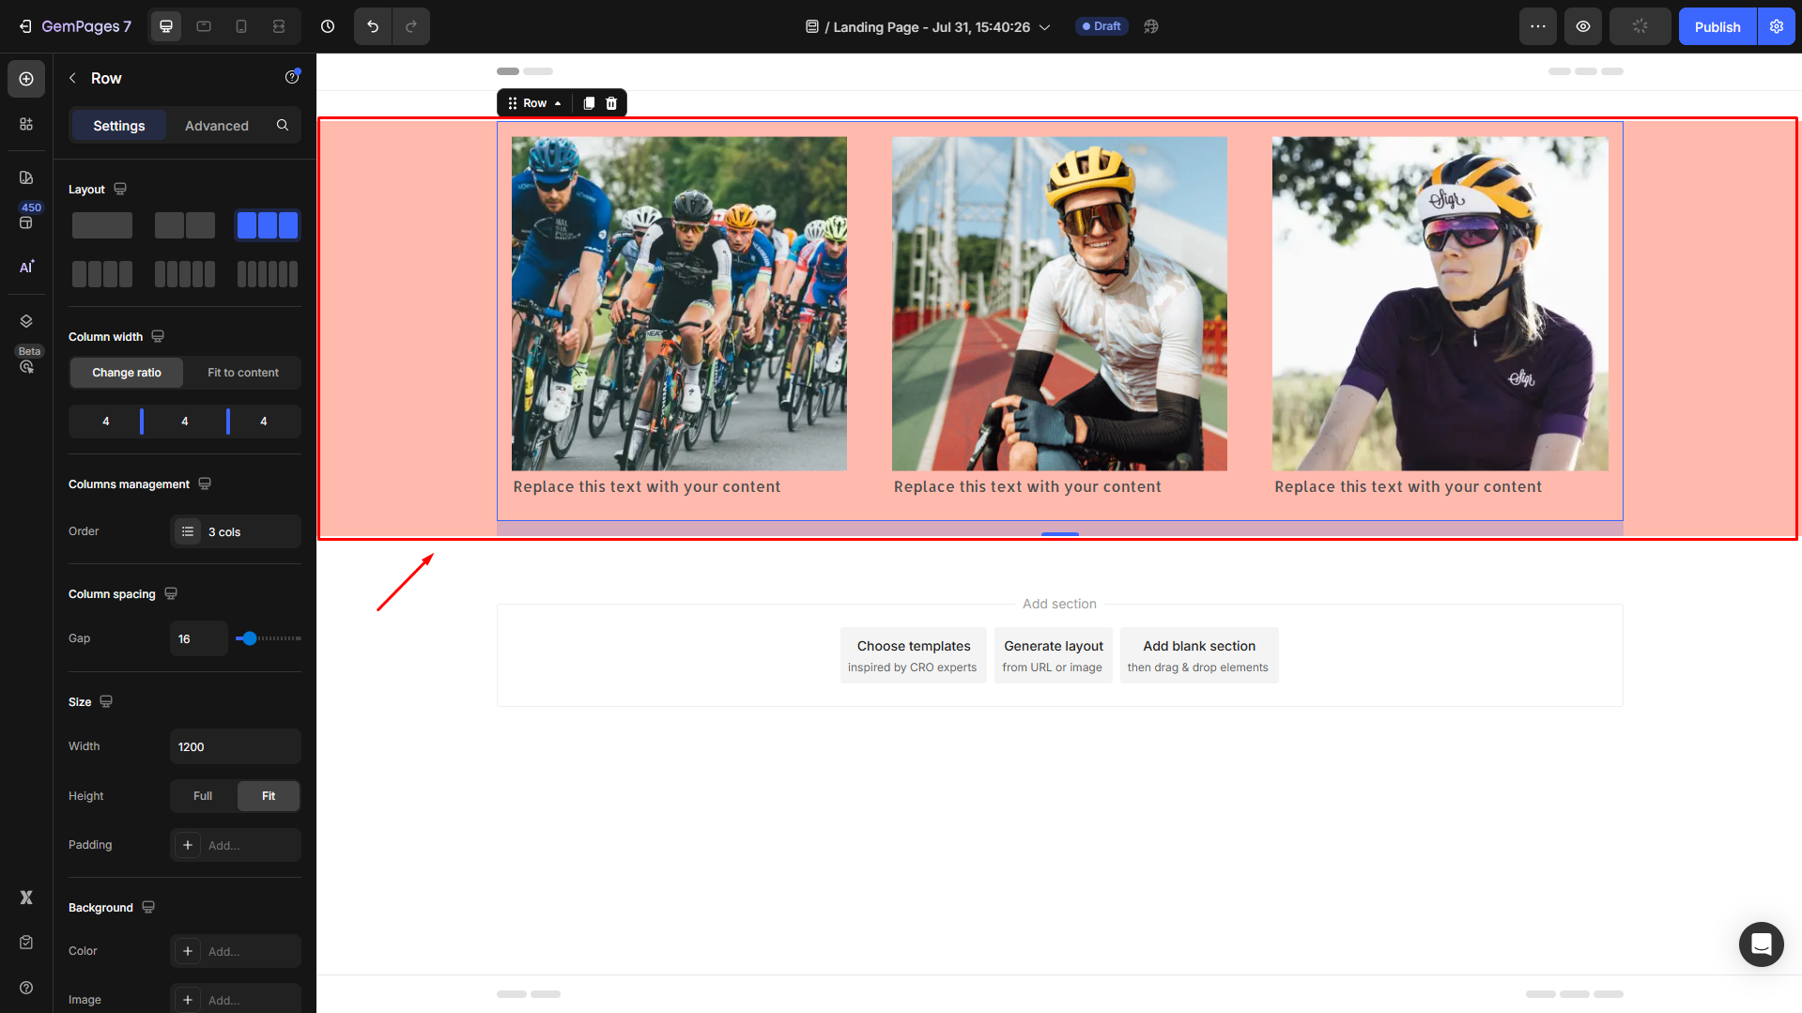This screenshot has height=1013, width=1802.
Task: Select the Settings tab
Action: tap(118, 126)
